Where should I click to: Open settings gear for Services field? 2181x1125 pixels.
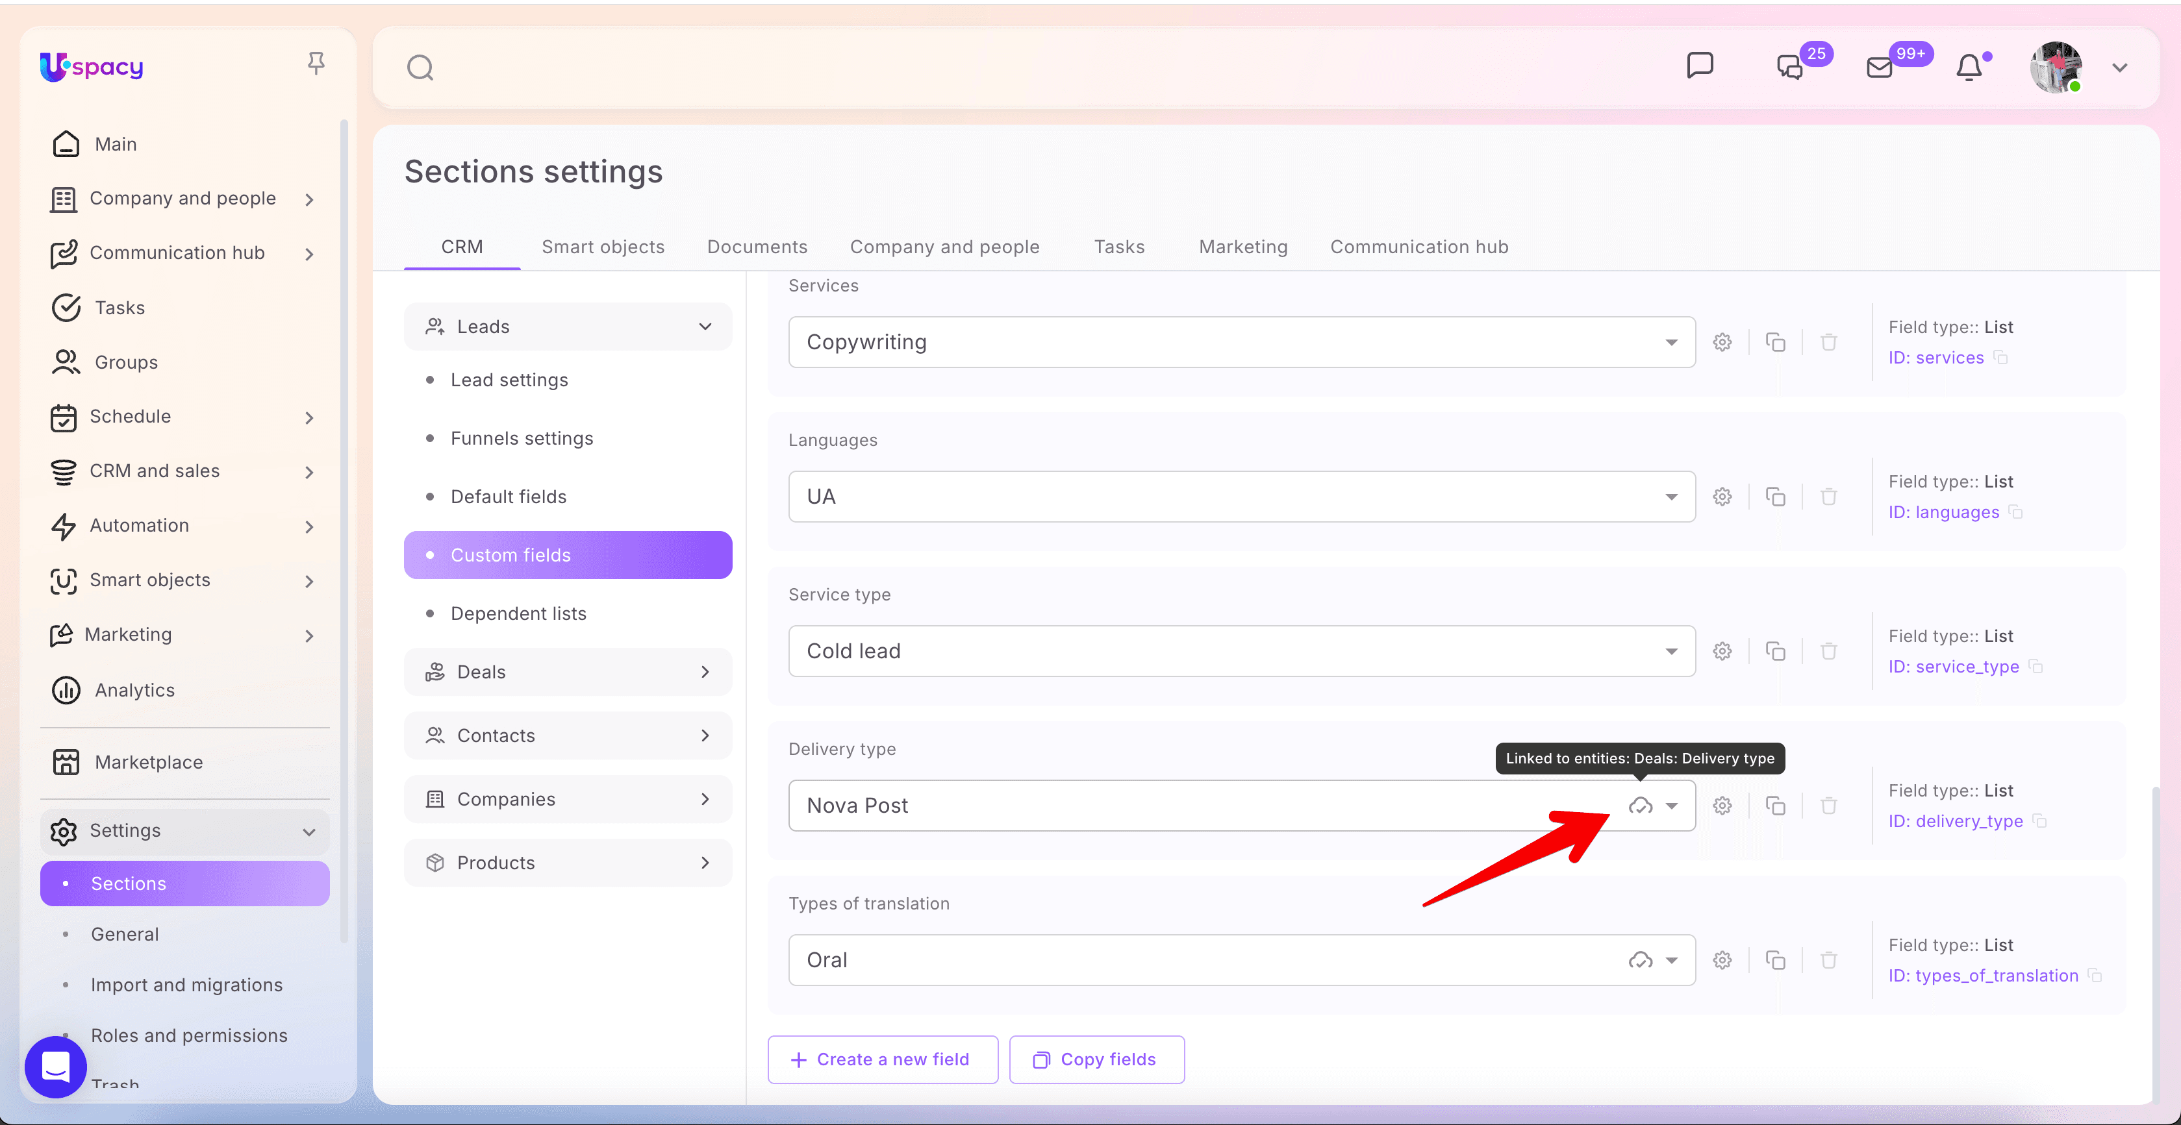[x=1722, y=342]
